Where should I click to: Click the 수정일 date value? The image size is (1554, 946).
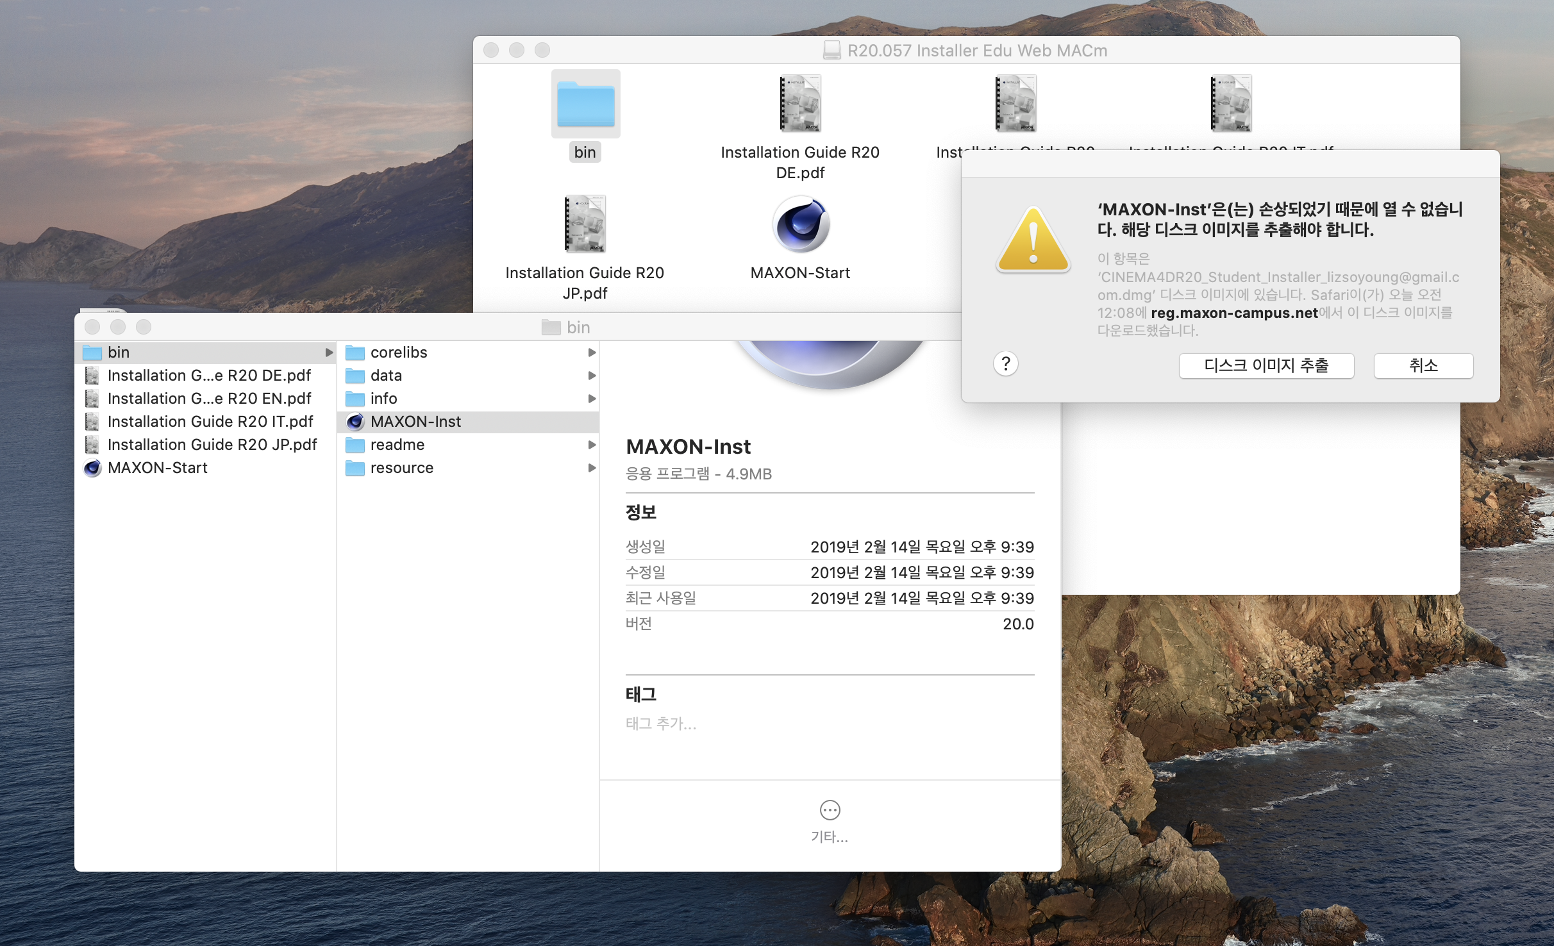922,572
